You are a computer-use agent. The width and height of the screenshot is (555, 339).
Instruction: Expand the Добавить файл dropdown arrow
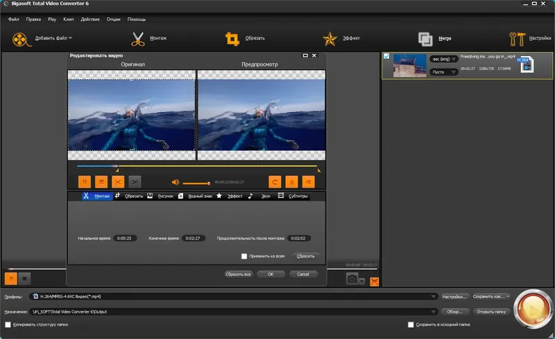coord(70,38)
